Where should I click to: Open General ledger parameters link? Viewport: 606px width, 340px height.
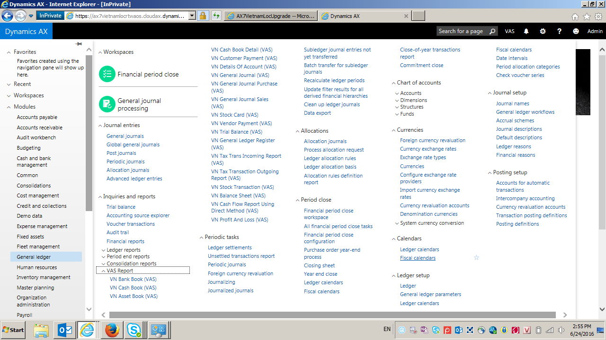430,294
